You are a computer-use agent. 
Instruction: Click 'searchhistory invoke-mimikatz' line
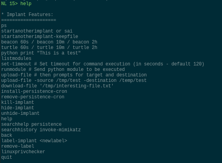click(41, 130)
